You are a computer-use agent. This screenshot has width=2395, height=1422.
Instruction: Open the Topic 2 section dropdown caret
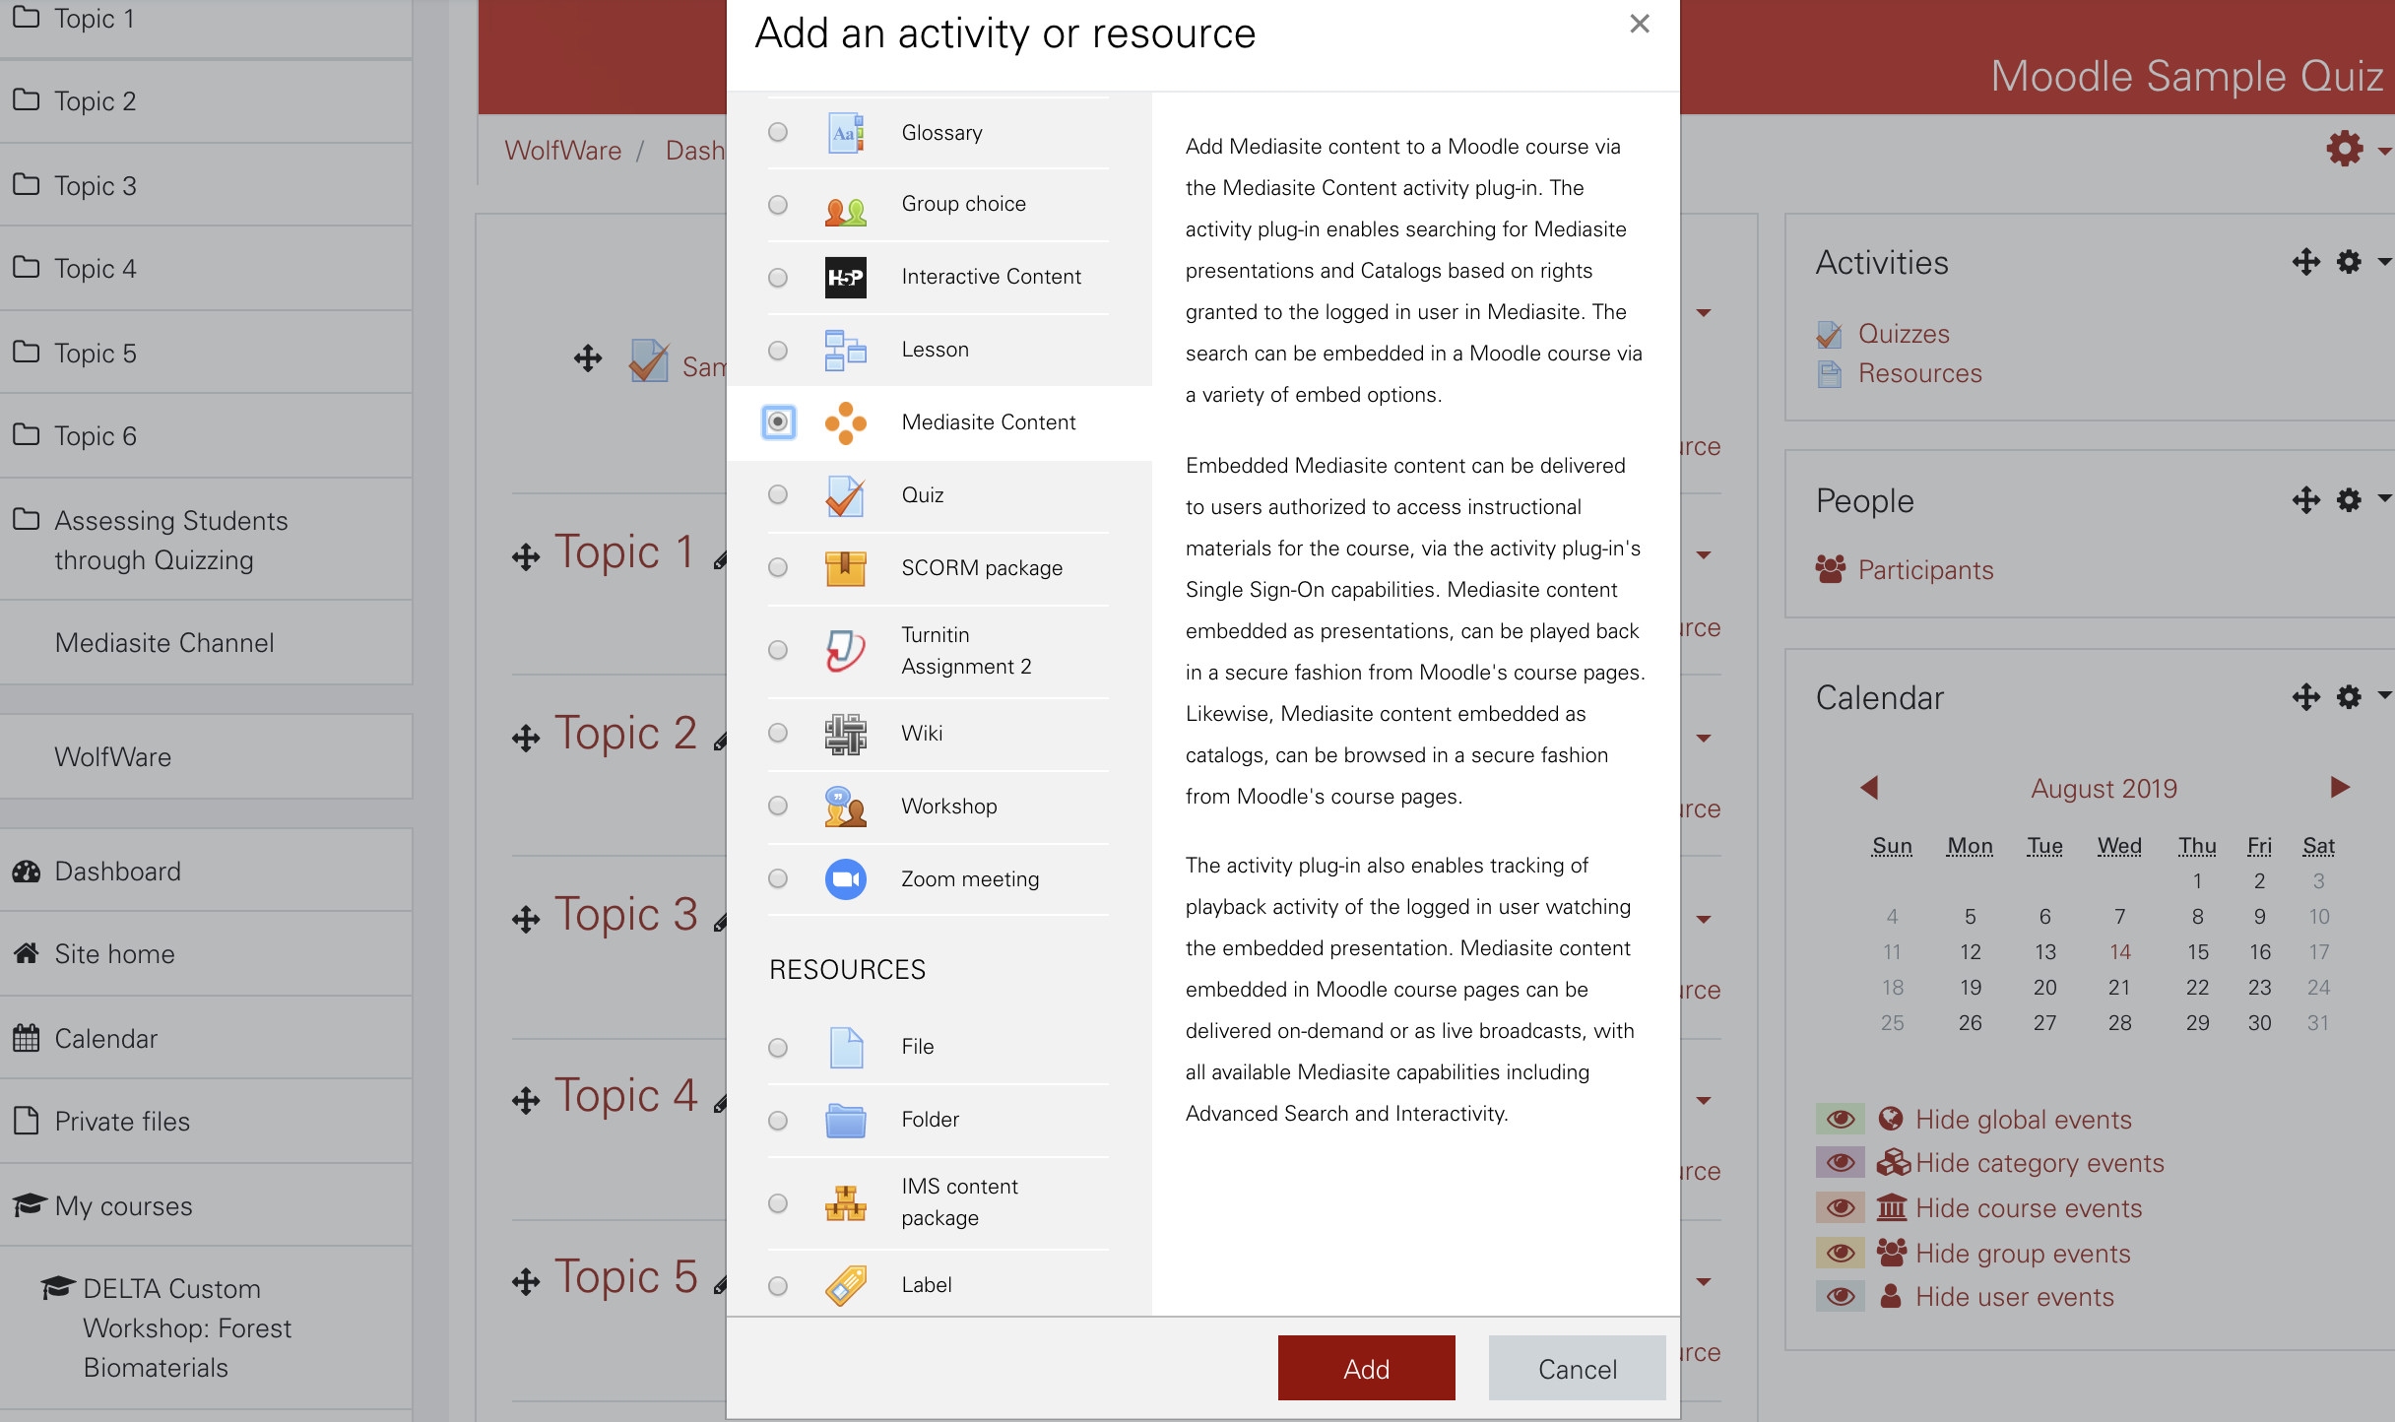[1704, 738]
